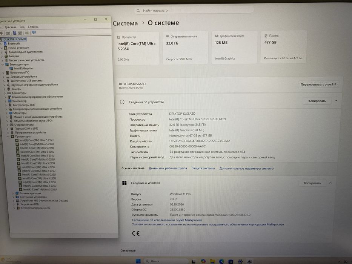Open Дополнительные параметры системы link
This screenshot has height=264, width=352.
click(246, 168)
